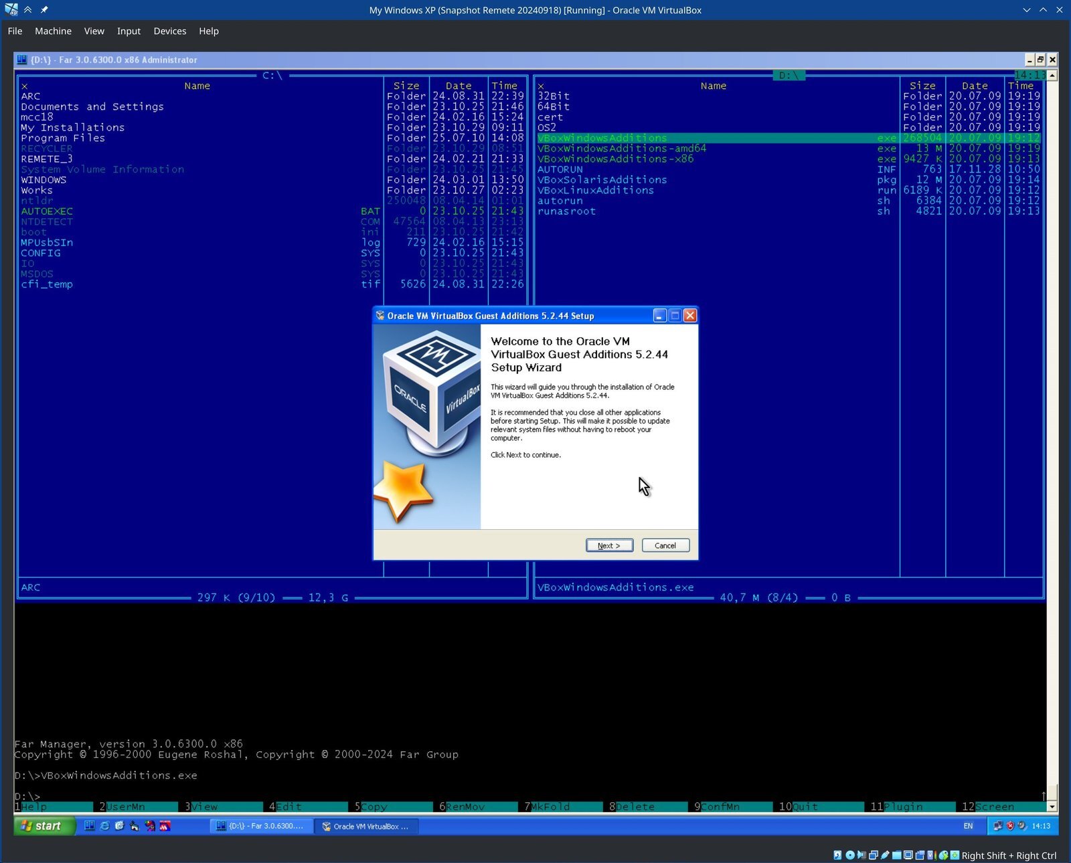Click the recording status icon

pyautogui.click(x=920, y=855)
